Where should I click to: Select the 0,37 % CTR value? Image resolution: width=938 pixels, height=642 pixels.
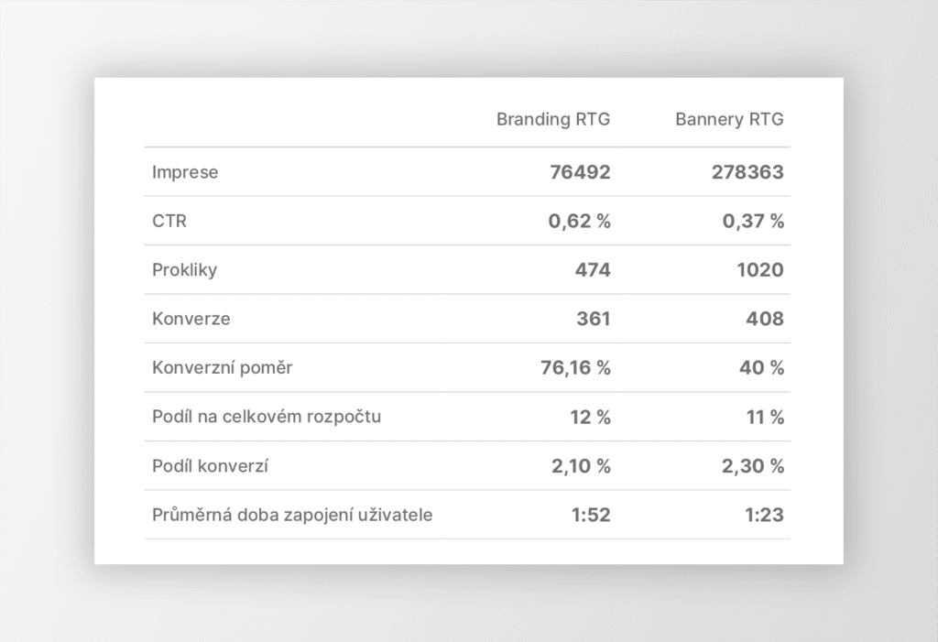coord(753,221)
